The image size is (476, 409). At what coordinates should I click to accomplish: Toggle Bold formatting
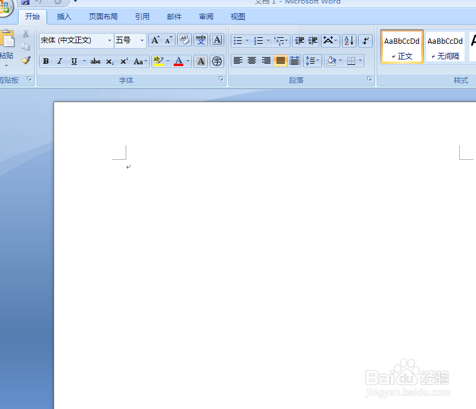(46, 61)
